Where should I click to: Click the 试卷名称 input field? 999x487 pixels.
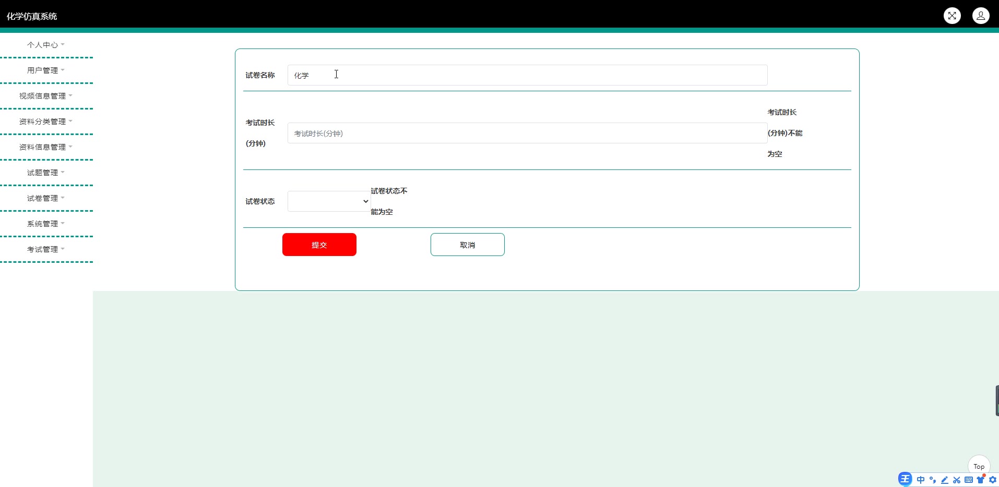527,75
